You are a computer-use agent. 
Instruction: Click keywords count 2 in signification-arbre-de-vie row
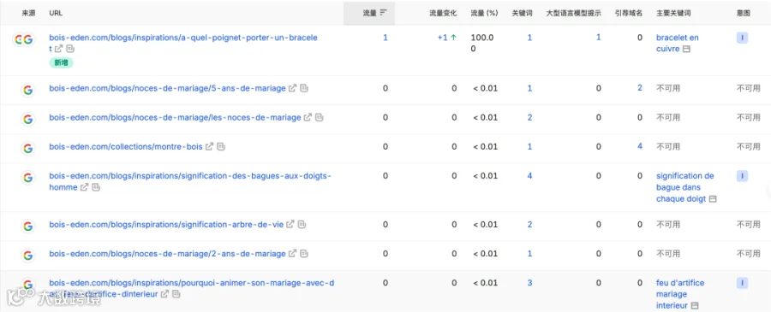point(529,224)
